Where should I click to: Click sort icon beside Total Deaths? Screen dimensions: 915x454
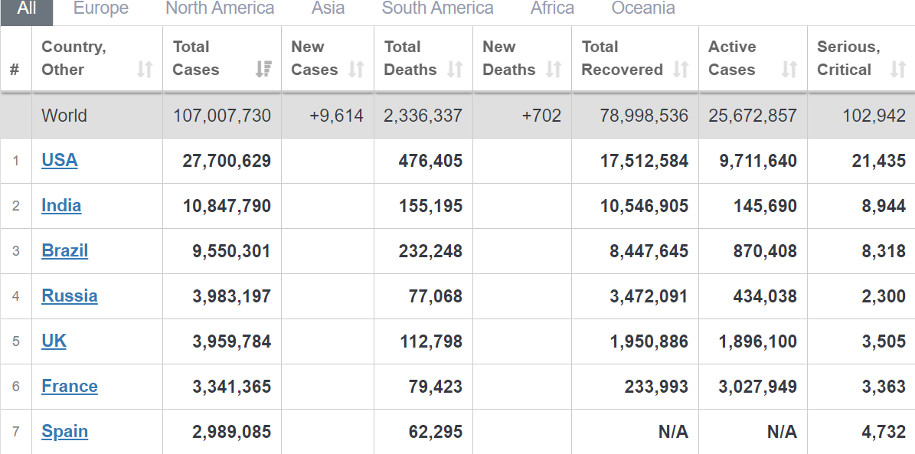click(x=455, y=70)
